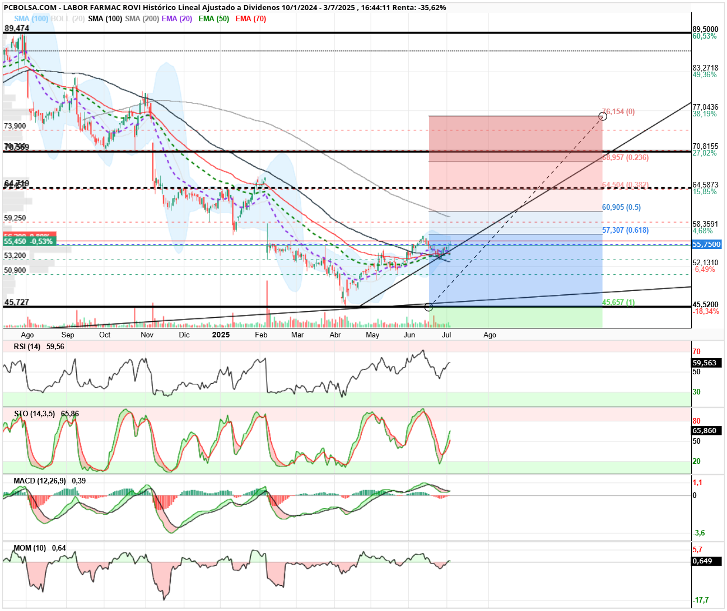Screen dimensions: 727x611
Task: Click the 77,0436 axis value
Action: pyautogui.click(x=705, y=107)
